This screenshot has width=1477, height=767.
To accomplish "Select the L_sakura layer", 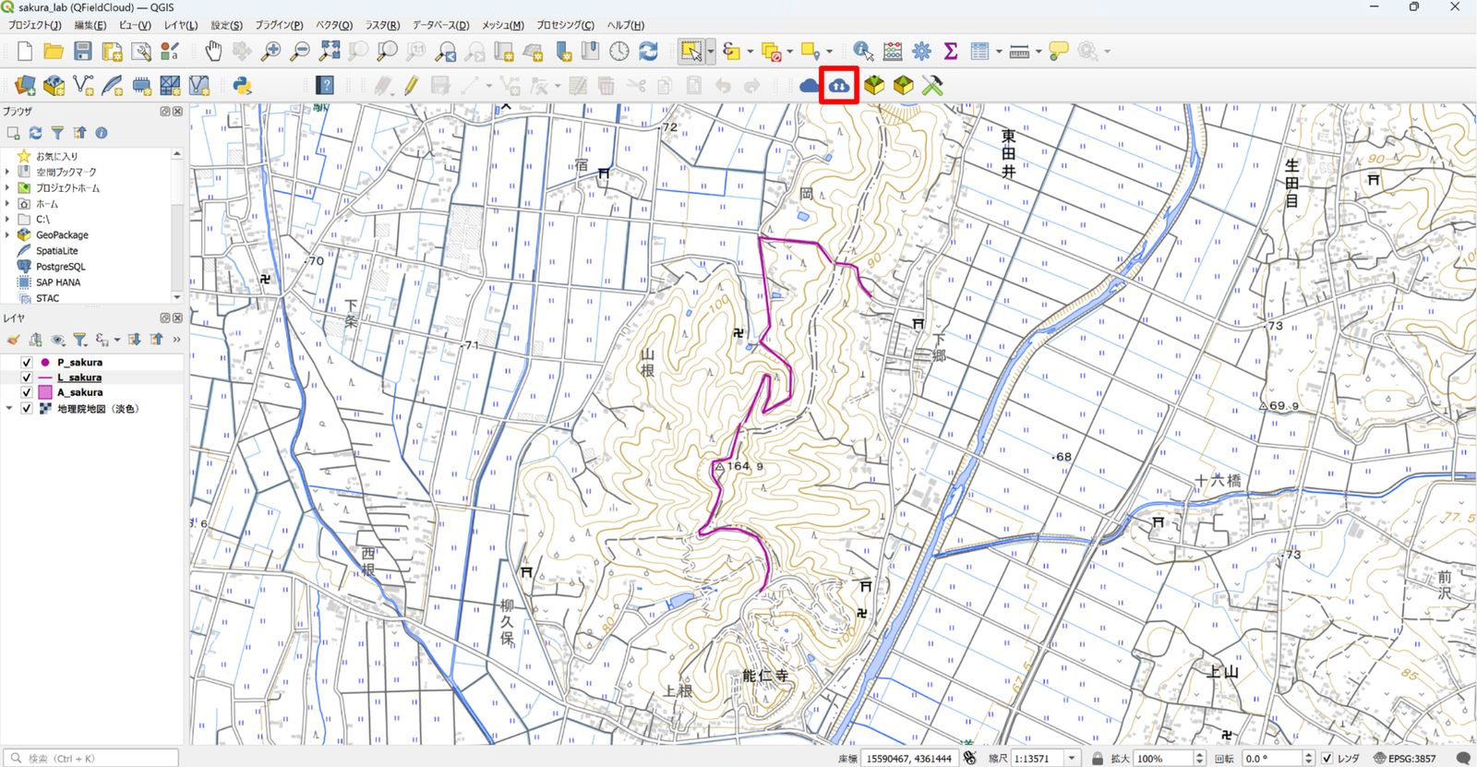I will click(79, 378).
